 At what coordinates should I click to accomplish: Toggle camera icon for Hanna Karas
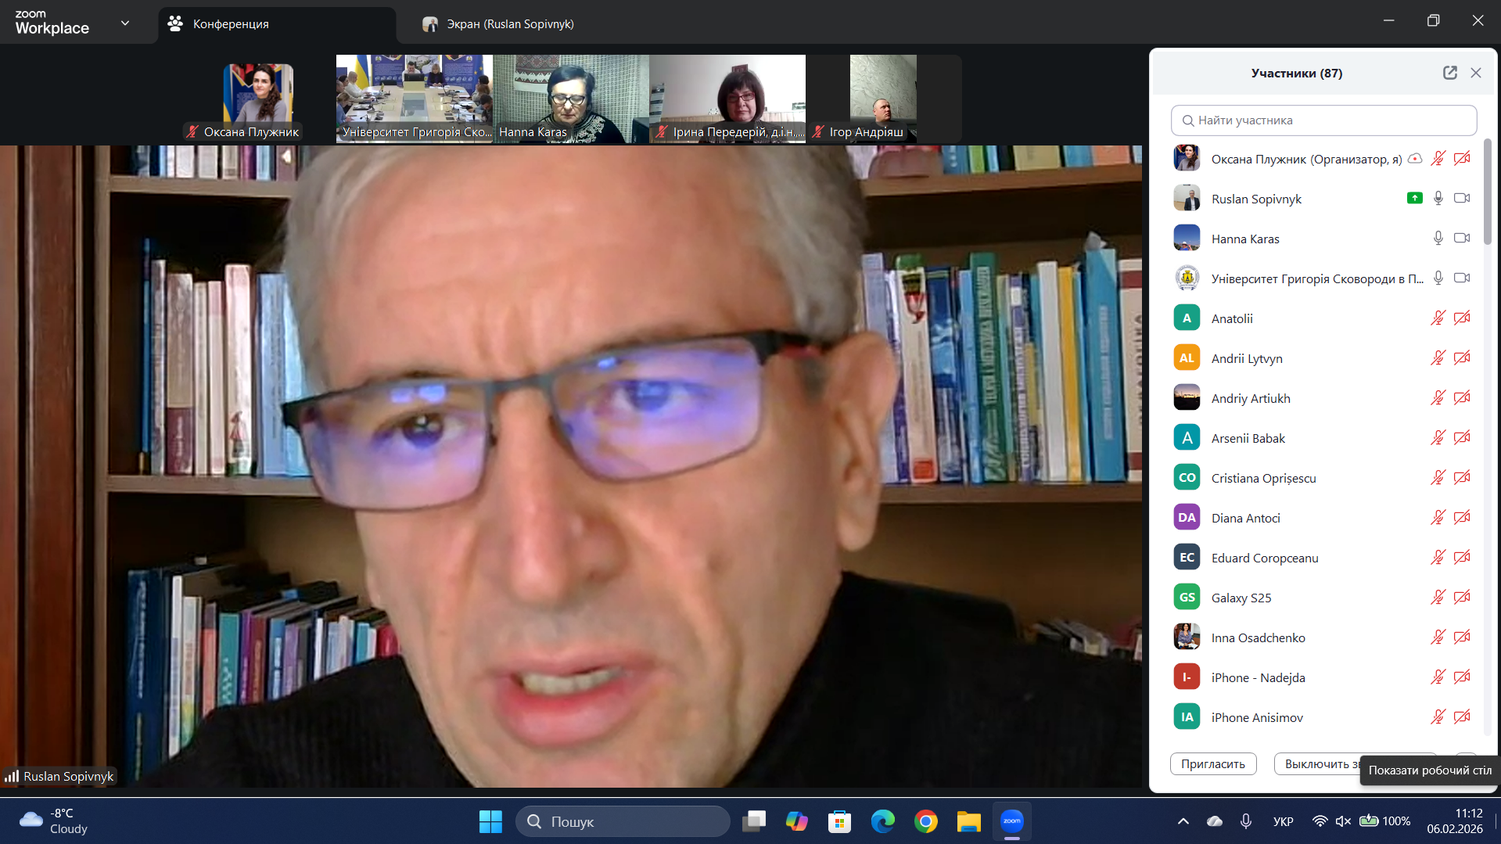click(x=1462, y=239)
